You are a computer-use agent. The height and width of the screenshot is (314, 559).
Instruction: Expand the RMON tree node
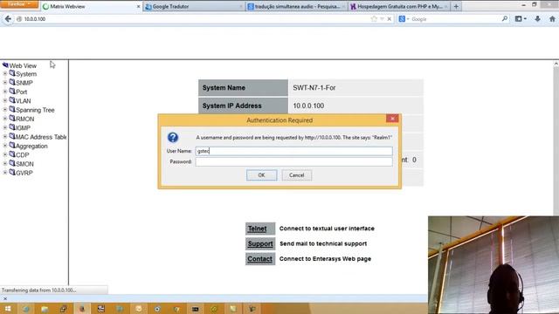coord(5,119)
